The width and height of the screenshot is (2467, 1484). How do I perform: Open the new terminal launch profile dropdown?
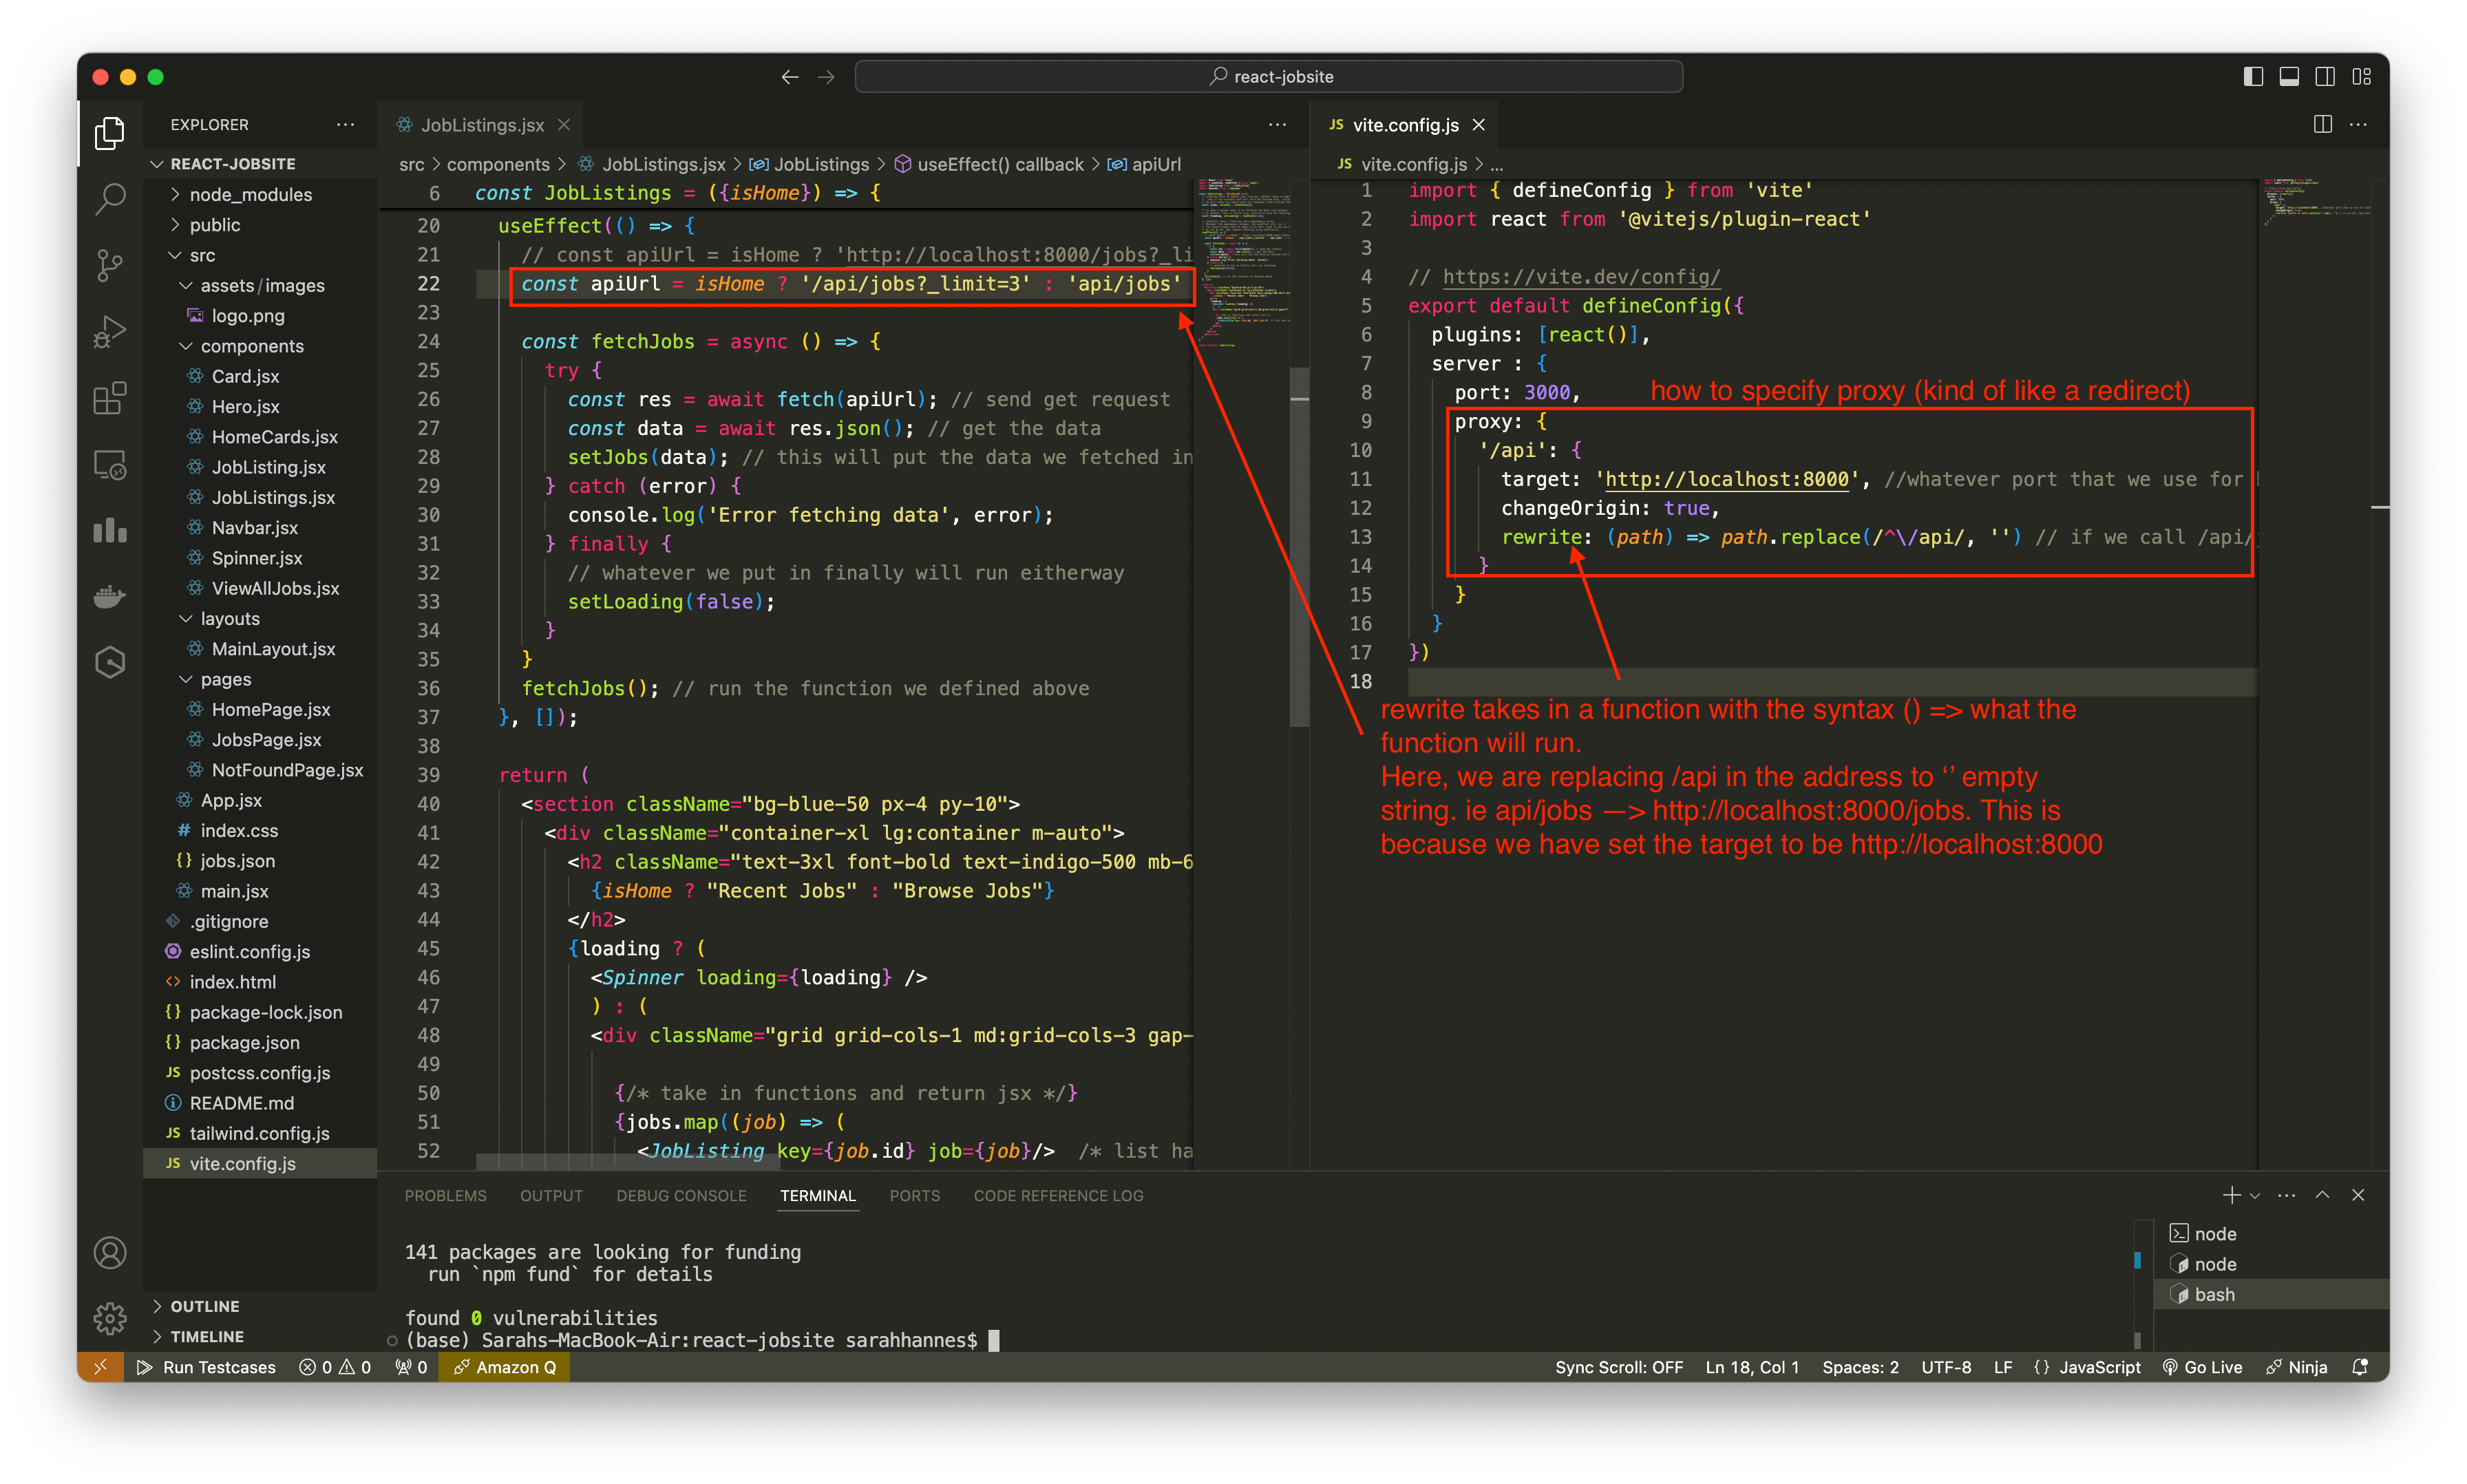pos(2254,1195)
